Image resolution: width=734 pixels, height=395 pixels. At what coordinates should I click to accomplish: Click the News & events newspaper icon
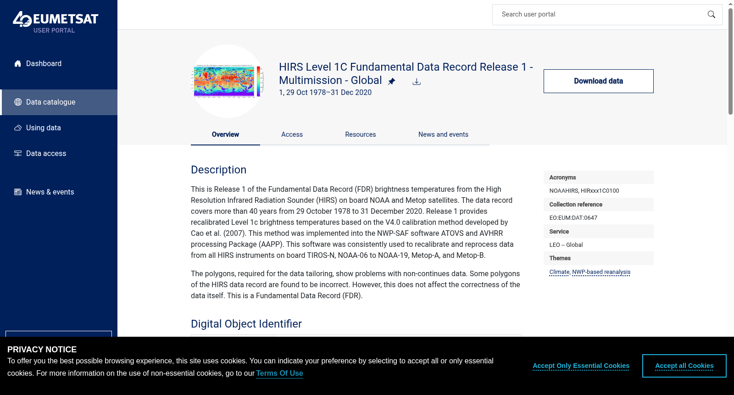pyautogui.click(x=18, y=192)
